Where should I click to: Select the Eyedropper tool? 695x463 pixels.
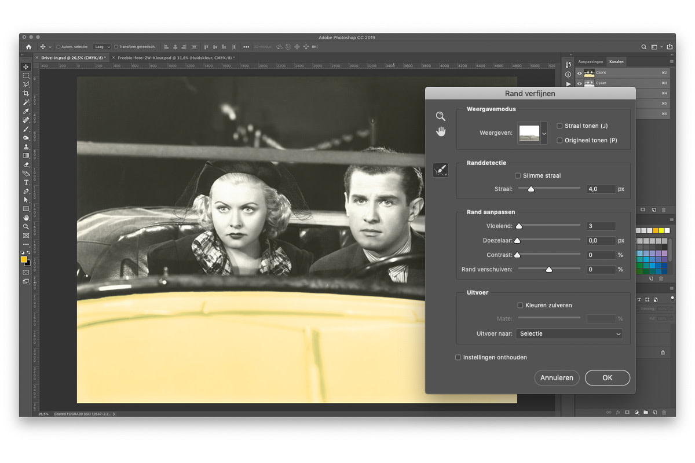26,111
